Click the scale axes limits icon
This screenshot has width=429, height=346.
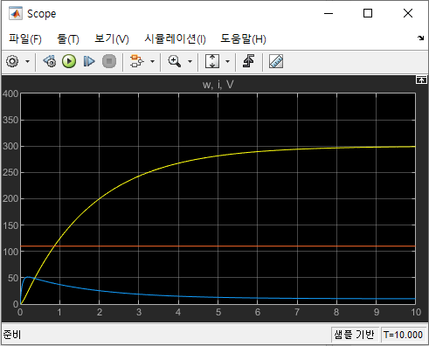coord(212,61)
